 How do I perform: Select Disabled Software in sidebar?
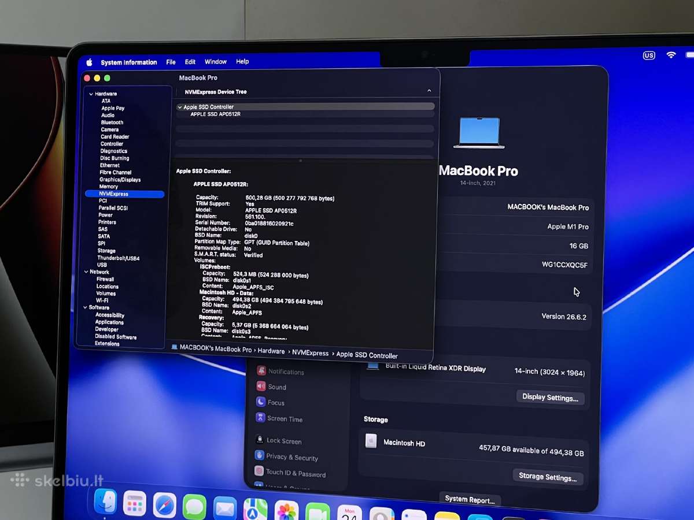tap(116, 337)
